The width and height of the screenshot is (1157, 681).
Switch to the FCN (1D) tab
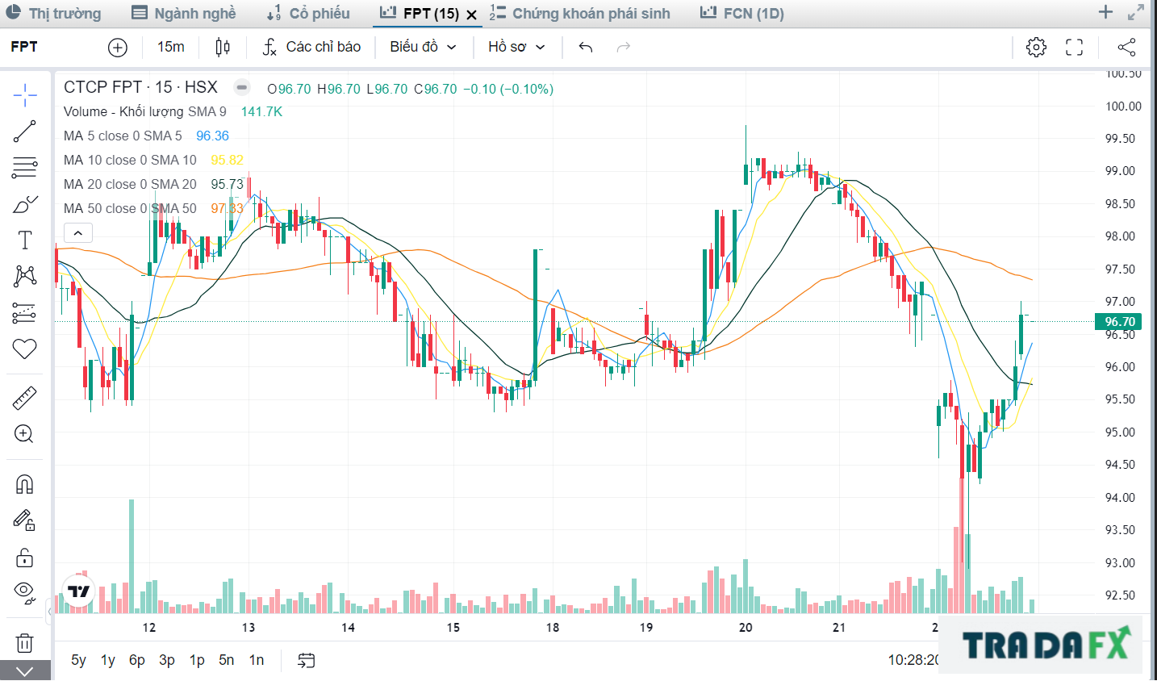coord(742,13)
